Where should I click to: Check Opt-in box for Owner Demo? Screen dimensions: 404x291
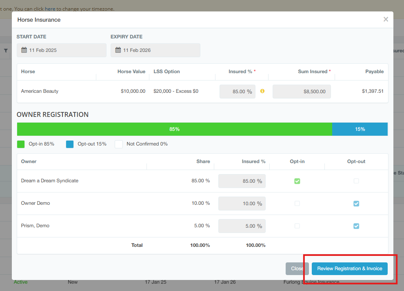[x=297, y=204]
